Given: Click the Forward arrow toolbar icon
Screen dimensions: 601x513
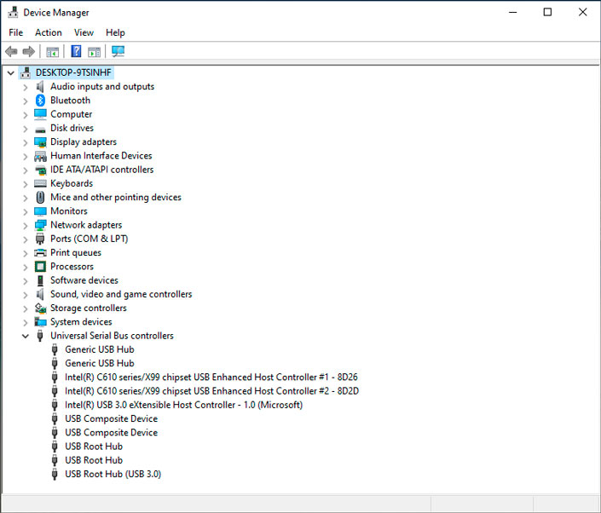Looking at the screenshot, I should point(29,51).
